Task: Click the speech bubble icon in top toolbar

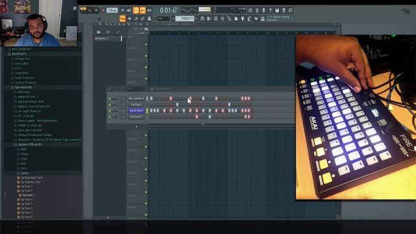Action: (291, 10)
